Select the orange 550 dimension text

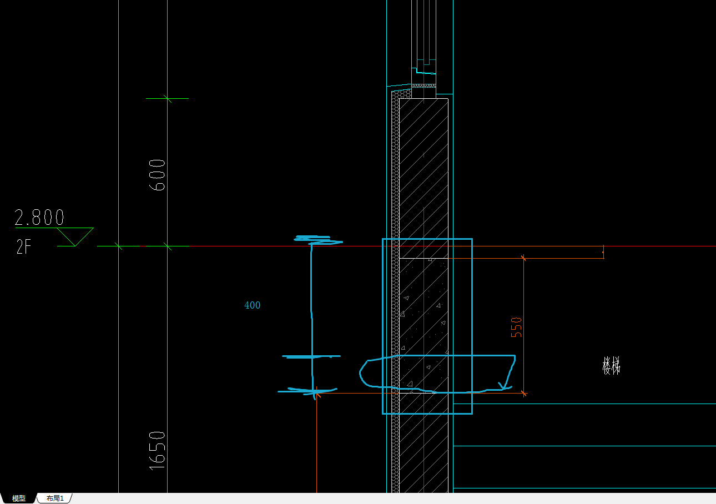517,327
